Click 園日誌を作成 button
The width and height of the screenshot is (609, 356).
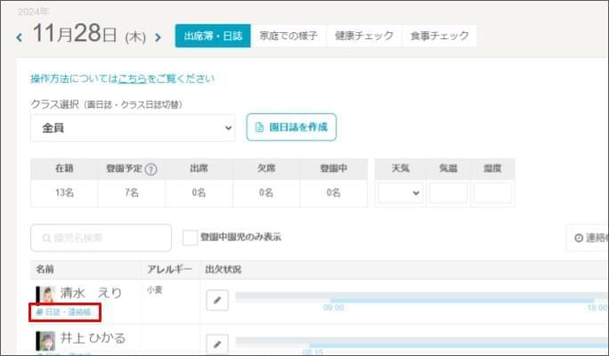coord(291,127)
